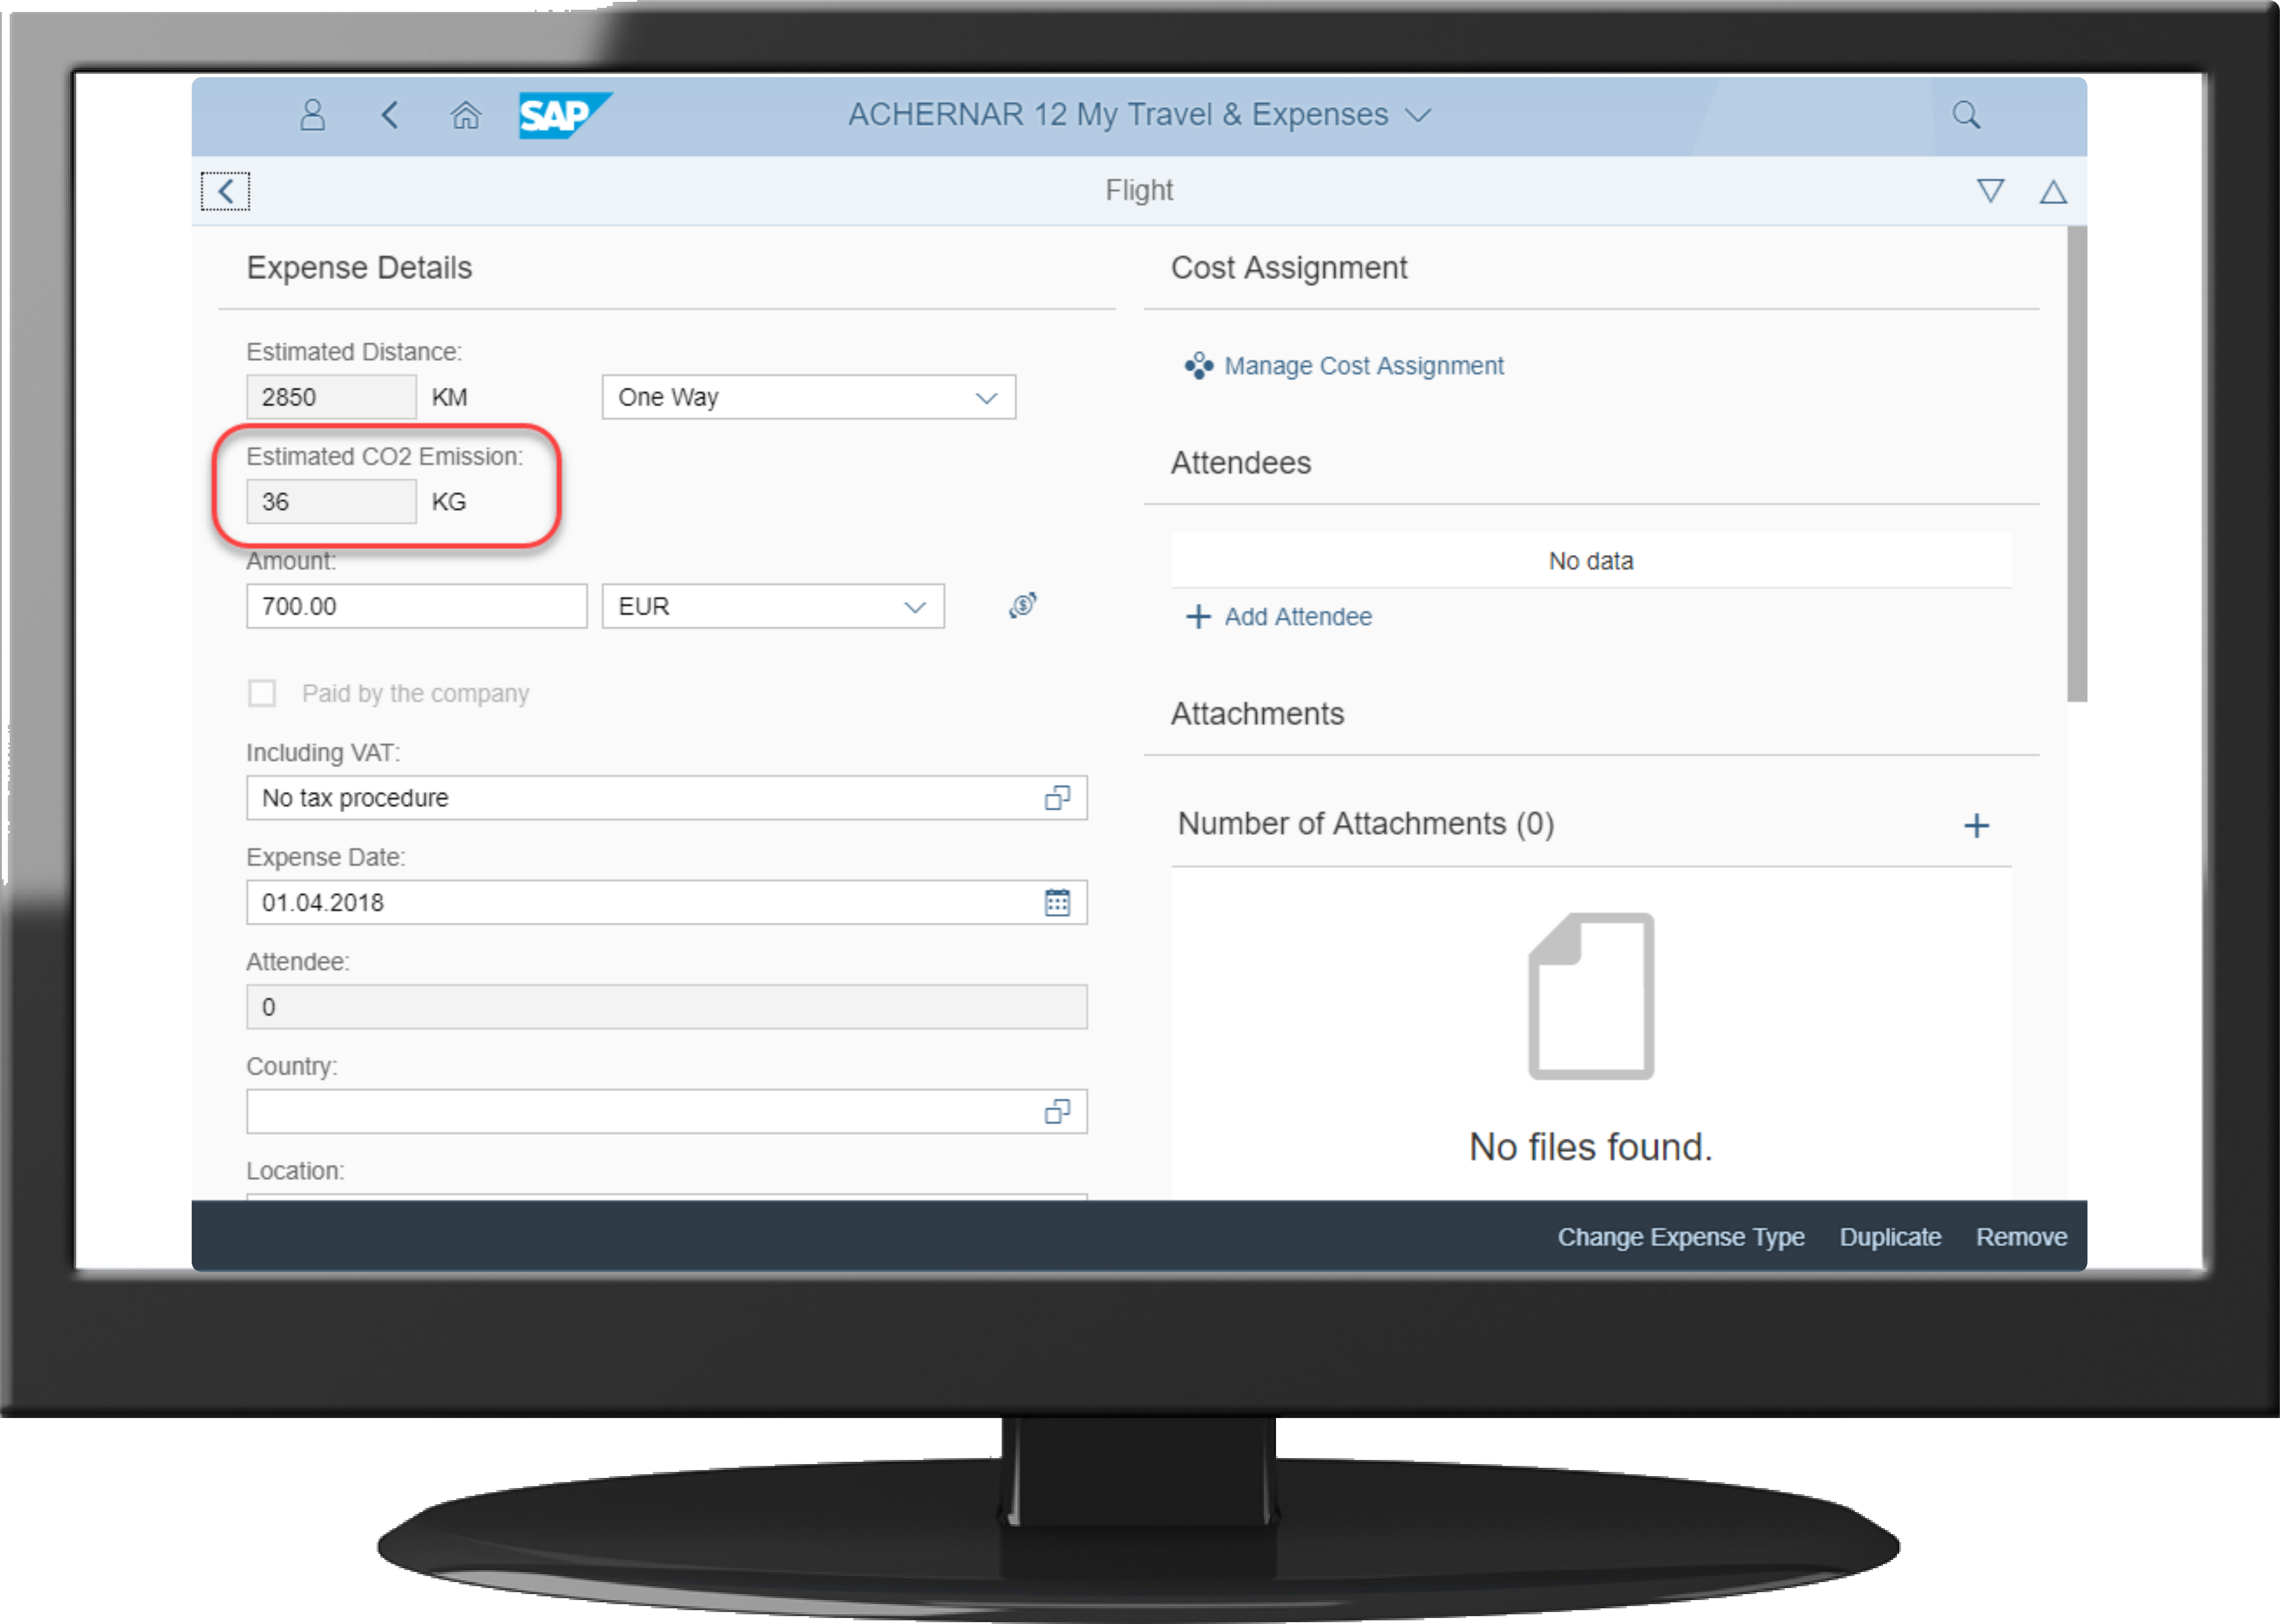Click the Estimated CO2 Emission field
Viewport: 2280px width, 1624px height.
(x=331, y=501)
